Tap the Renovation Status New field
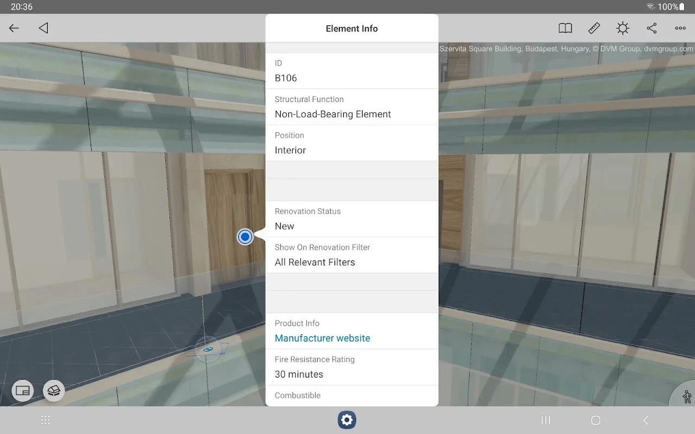Image resolution: width=695 pixels, height=434 pixels. coord(351,219)
